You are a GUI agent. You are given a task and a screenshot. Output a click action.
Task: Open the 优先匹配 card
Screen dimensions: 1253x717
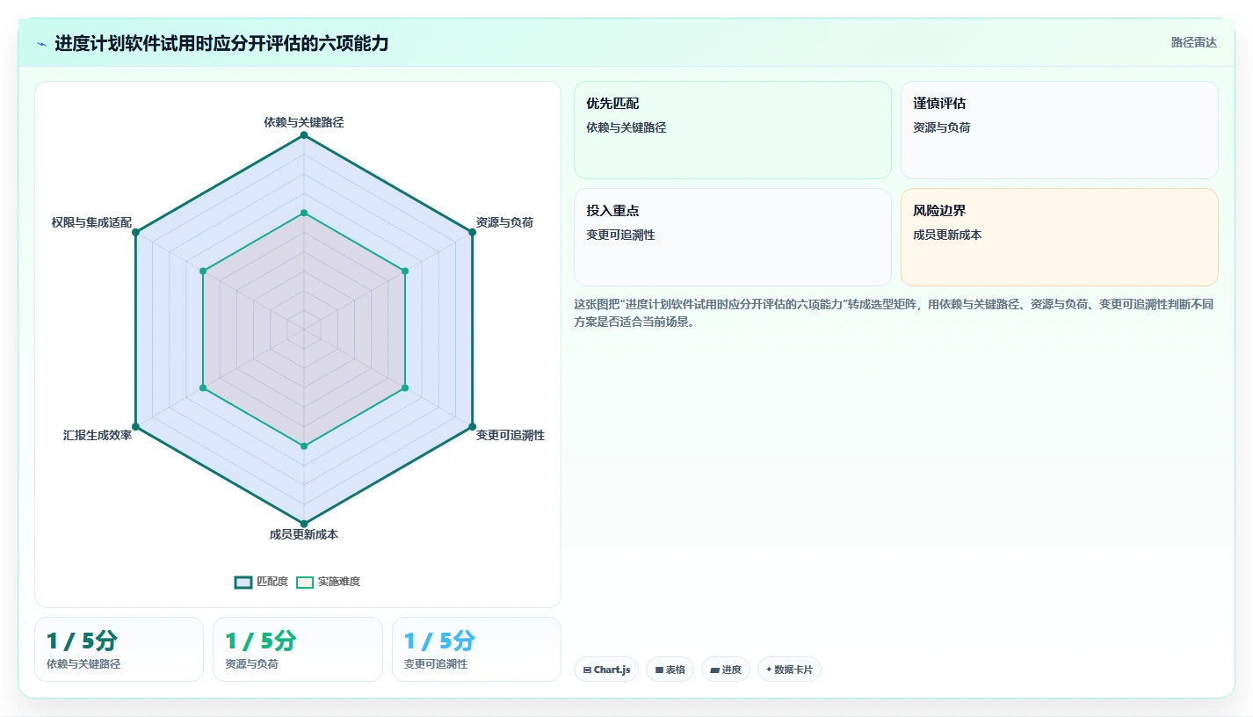pos(733,130)
